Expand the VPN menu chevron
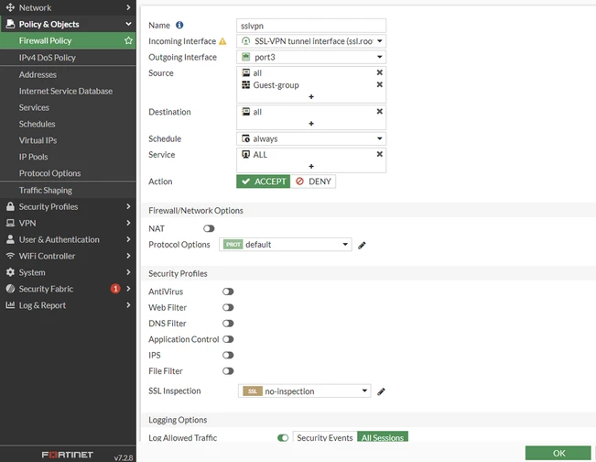Screen dimensions: 596x462 click(128, 223)
